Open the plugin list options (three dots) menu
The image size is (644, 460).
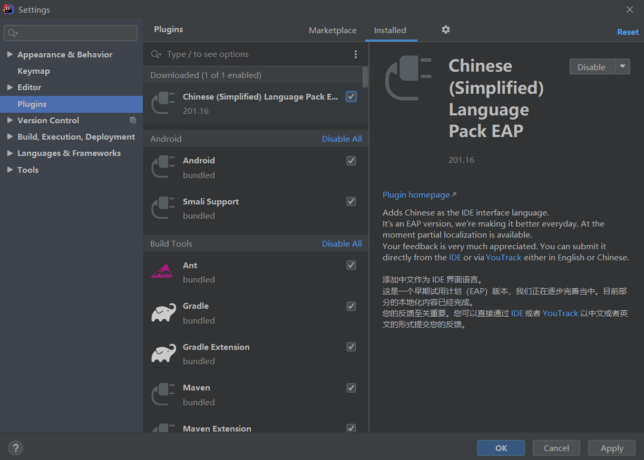pos(356,54)
